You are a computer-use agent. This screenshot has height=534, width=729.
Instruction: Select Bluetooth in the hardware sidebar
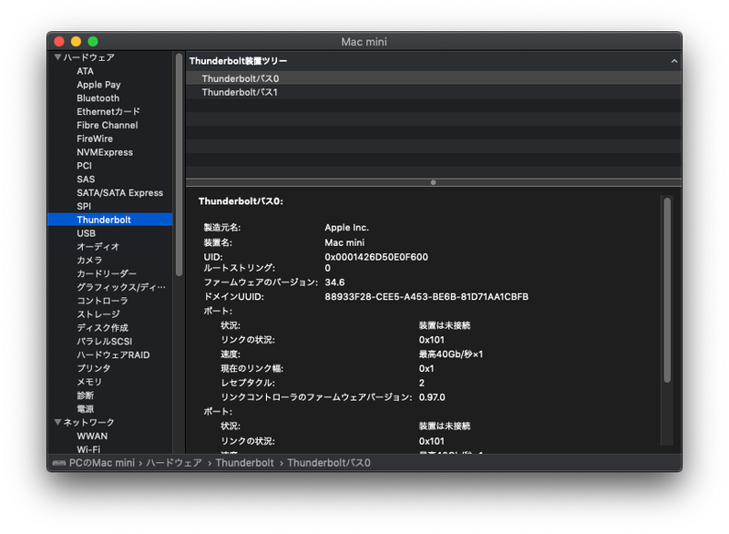[98, 98]
